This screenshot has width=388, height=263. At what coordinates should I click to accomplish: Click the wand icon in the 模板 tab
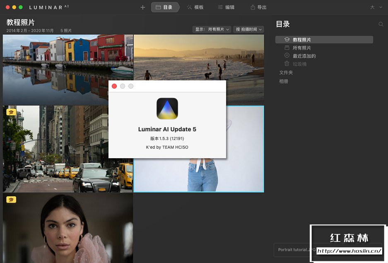coord(189,7)
